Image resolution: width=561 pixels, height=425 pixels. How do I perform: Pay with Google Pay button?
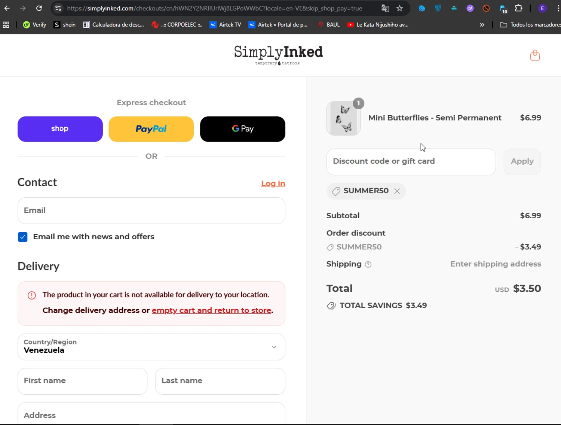point(243,129)
